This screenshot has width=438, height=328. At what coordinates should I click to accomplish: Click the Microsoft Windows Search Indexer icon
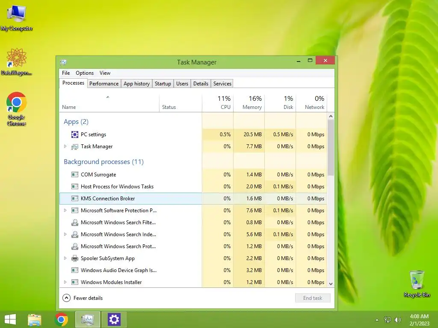pyautogui.click(x=74, y=234)
